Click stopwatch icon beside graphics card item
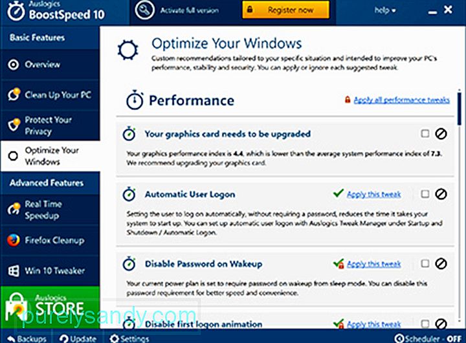This screenshot has height=343, width=466. (x=129, y=134)
